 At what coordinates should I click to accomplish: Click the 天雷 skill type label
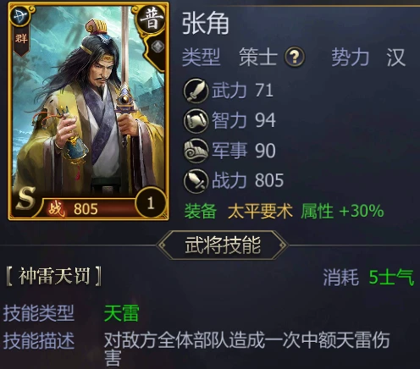(121, 313)
